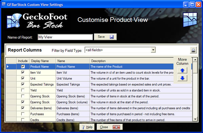Open the Filter by Field Type dropdown
The width and height of the screenshot is (203, 133).
click(153, 50)
